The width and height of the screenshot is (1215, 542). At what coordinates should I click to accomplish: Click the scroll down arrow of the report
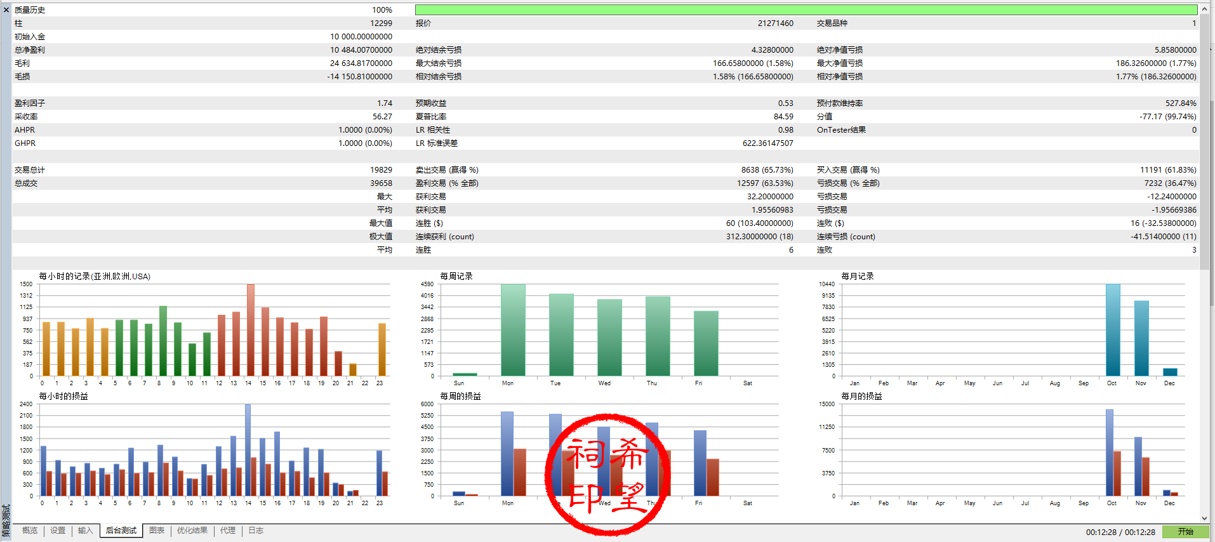[1204, 519]
